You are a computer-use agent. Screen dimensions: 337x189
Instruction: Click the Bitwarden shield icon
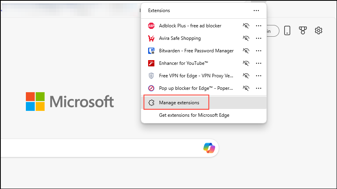151,51
